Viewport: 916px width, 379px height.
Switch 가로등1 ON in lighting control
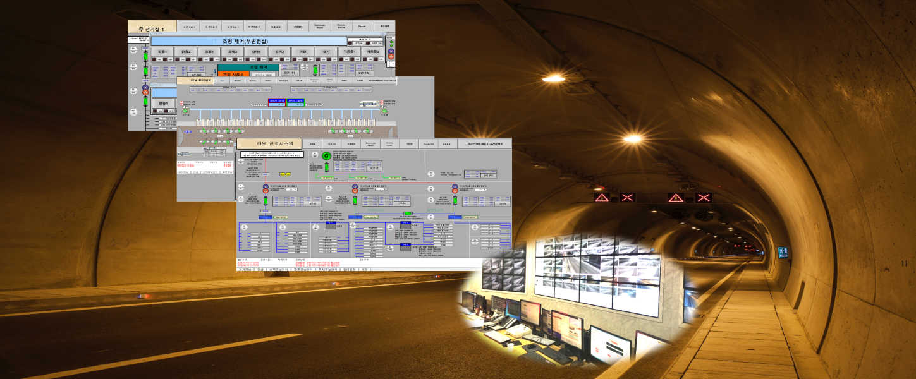pyautogui.click(x=345, y=60)
